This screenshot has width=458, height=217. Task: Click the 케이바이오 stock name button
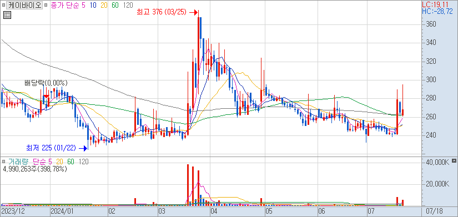25,5
